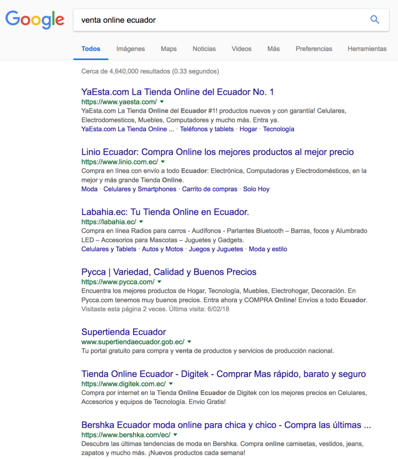Open the Videos tab
The image size is (398, 459).
(242, 49)
